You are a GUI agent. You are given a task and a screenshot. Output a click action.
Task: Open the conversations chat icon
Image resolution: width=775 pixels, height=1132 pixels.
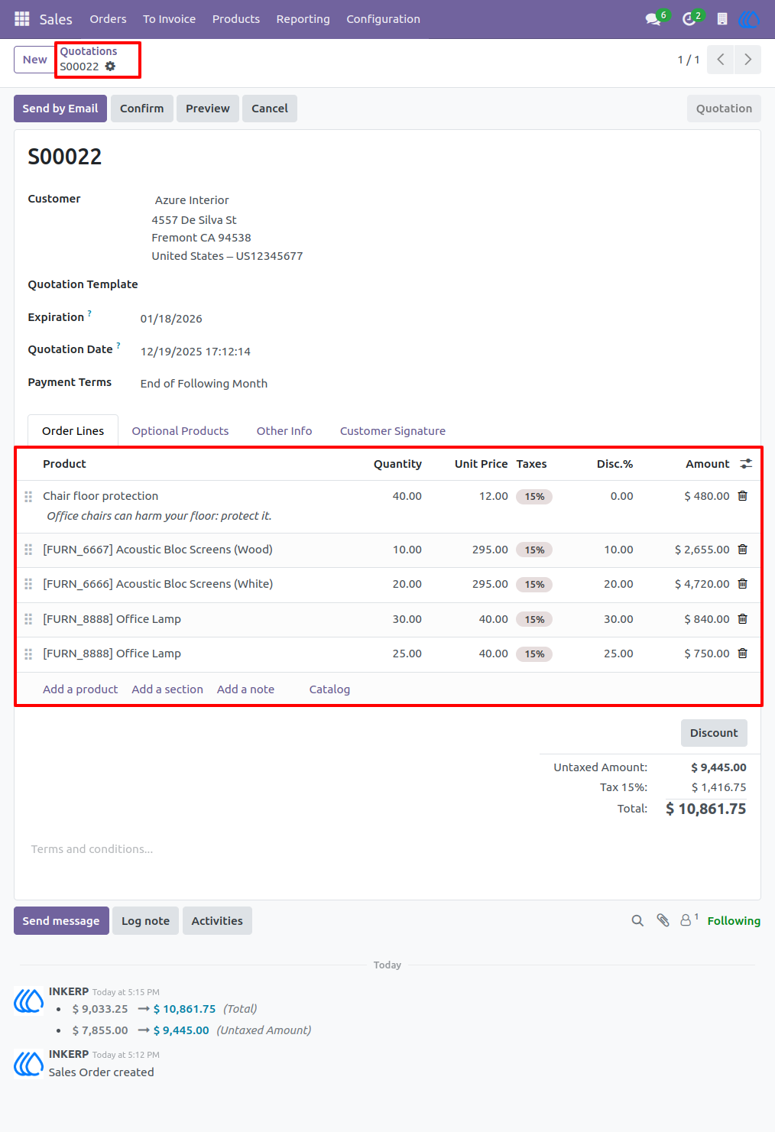tap(653, 18)
